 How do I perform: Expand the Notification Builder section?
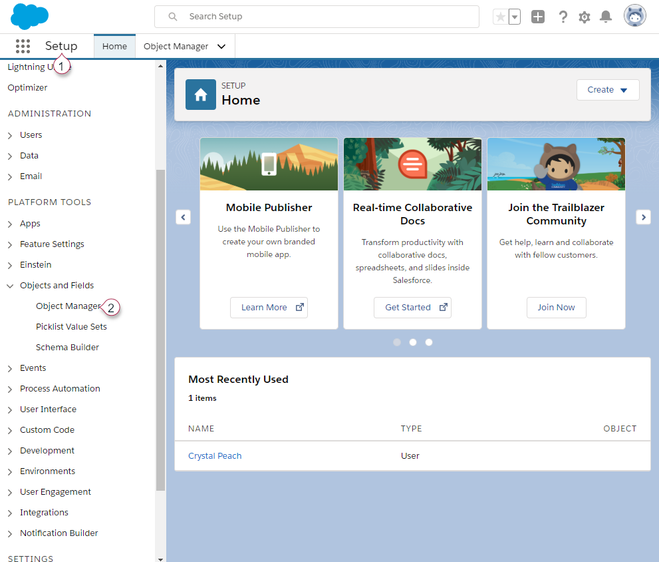click(x=10, y=533)
